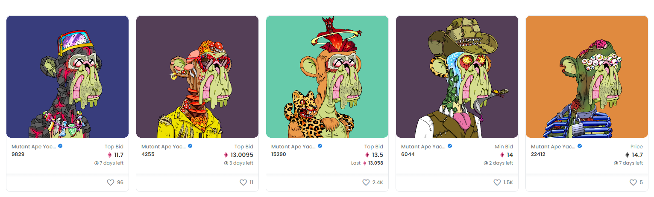Click the Min Bid 14 amount

510,155
